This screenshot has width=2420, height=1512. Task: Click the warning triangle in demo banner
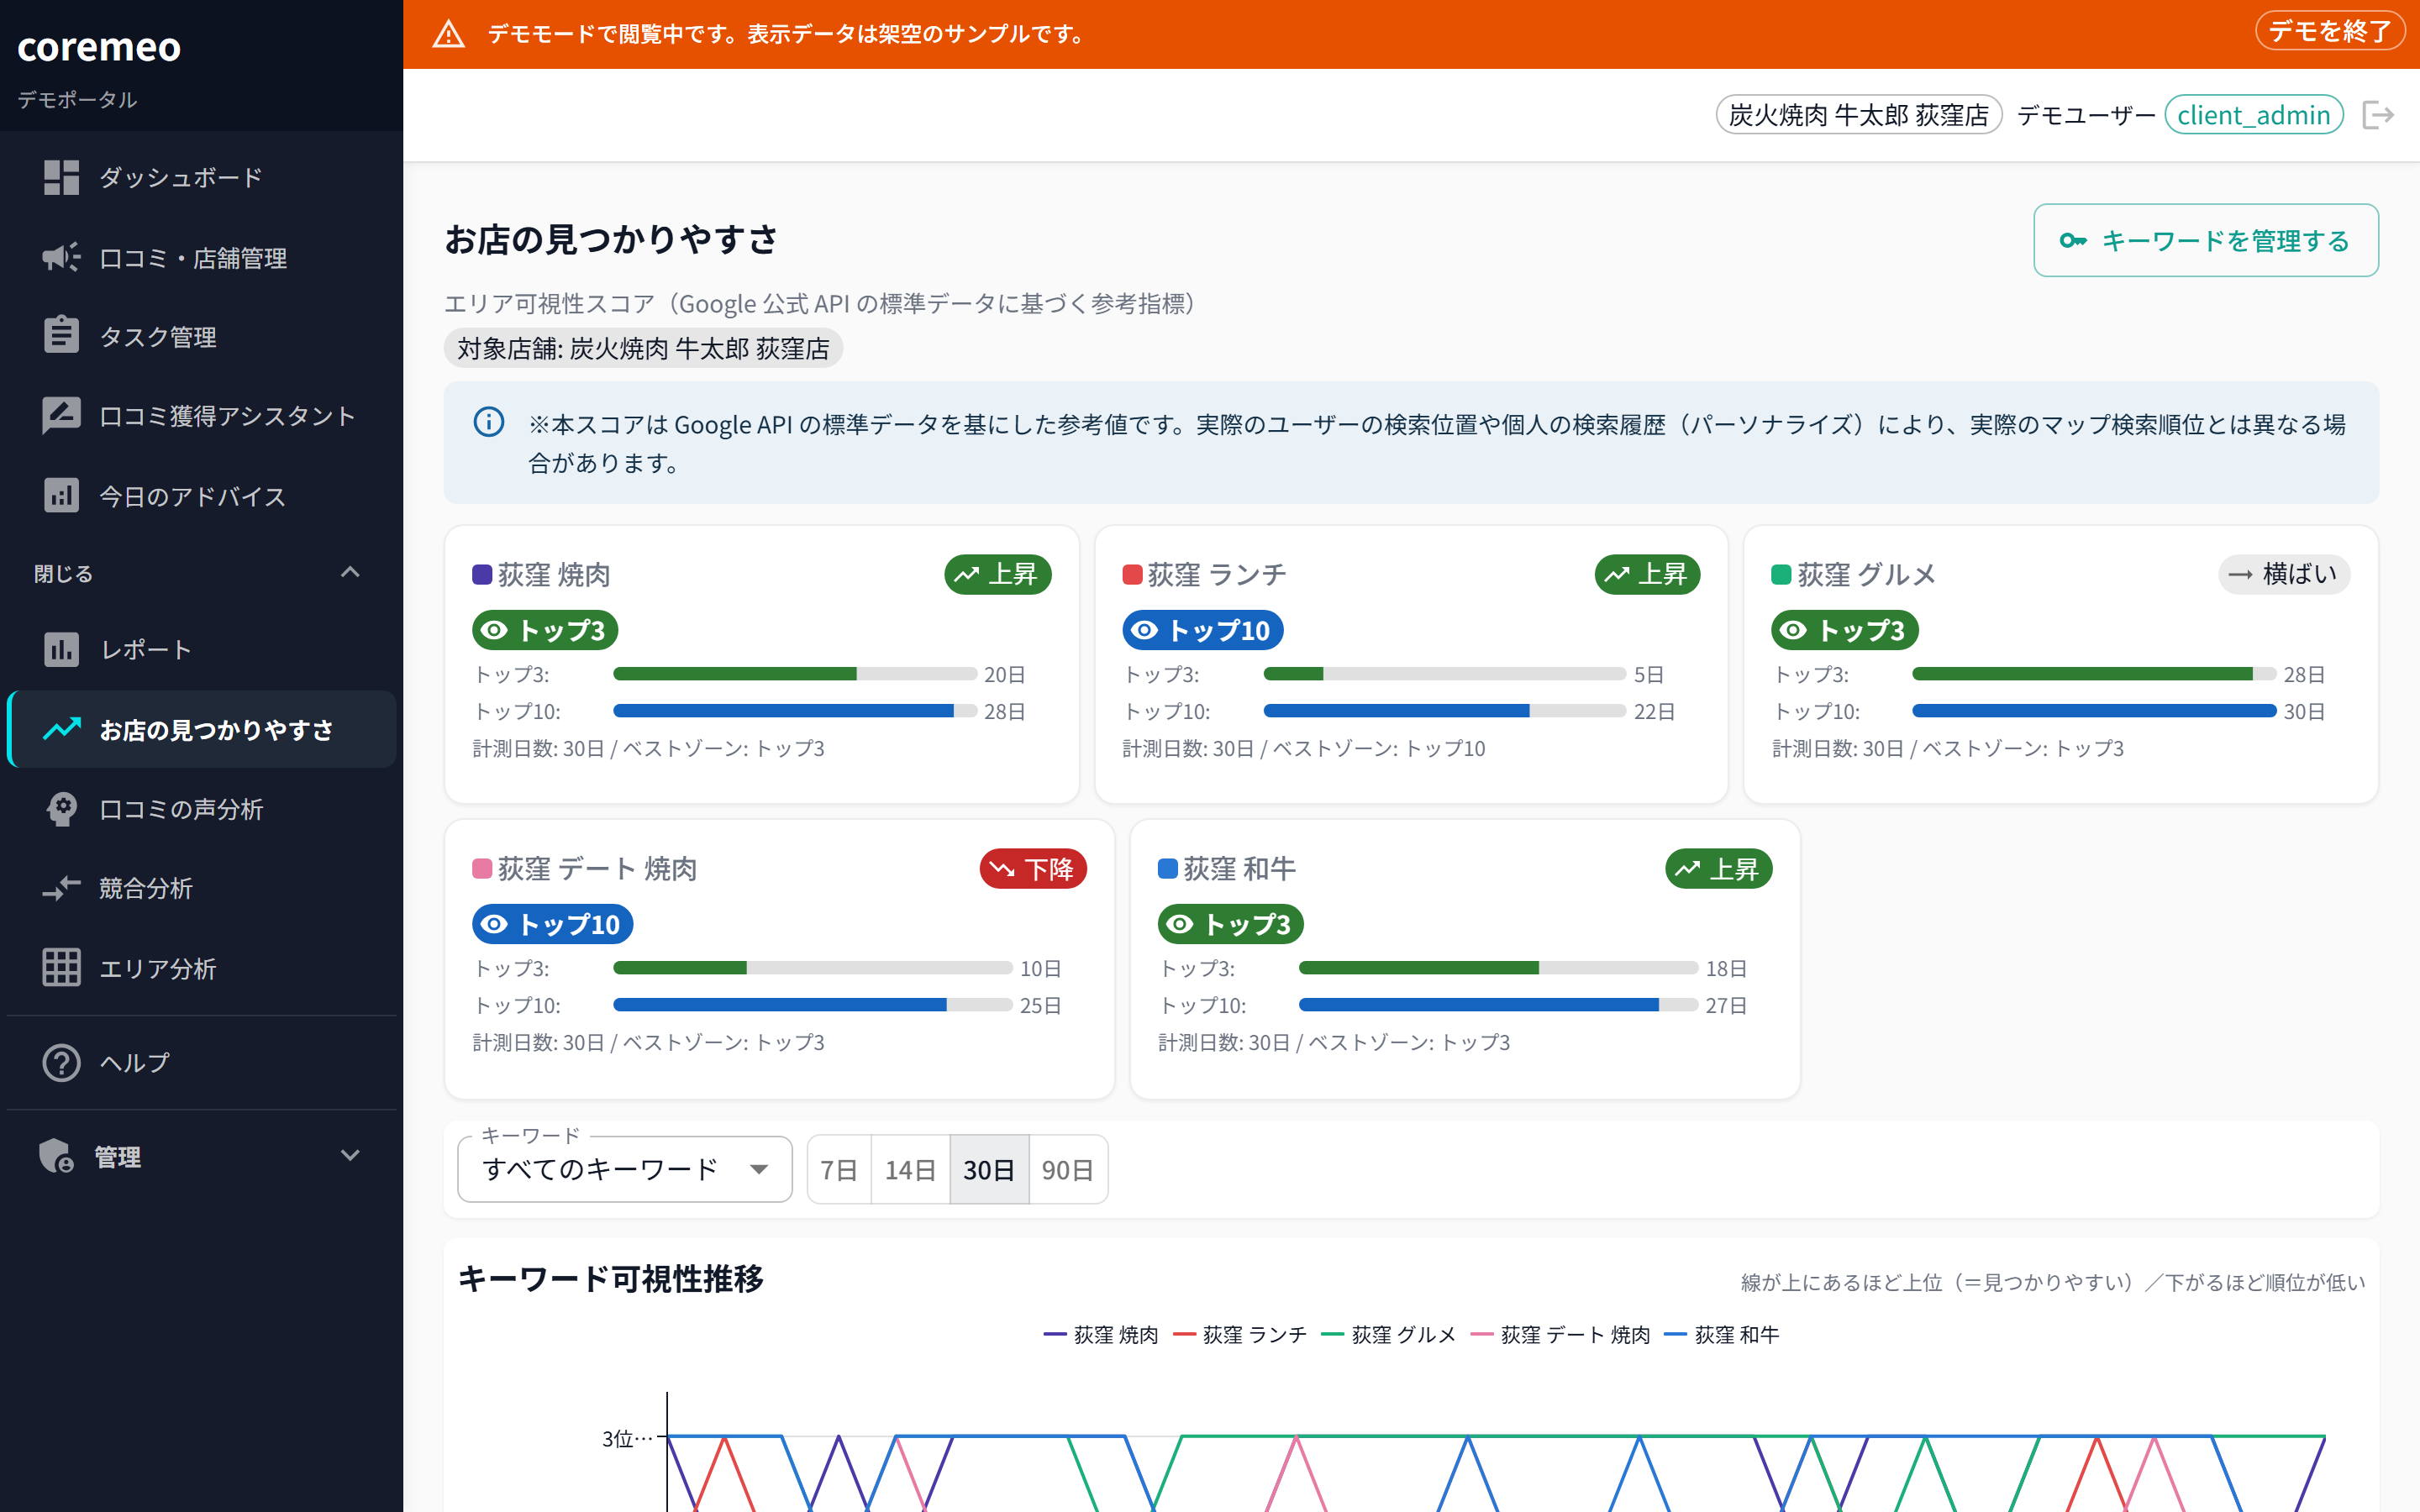(x=448, y=34)
